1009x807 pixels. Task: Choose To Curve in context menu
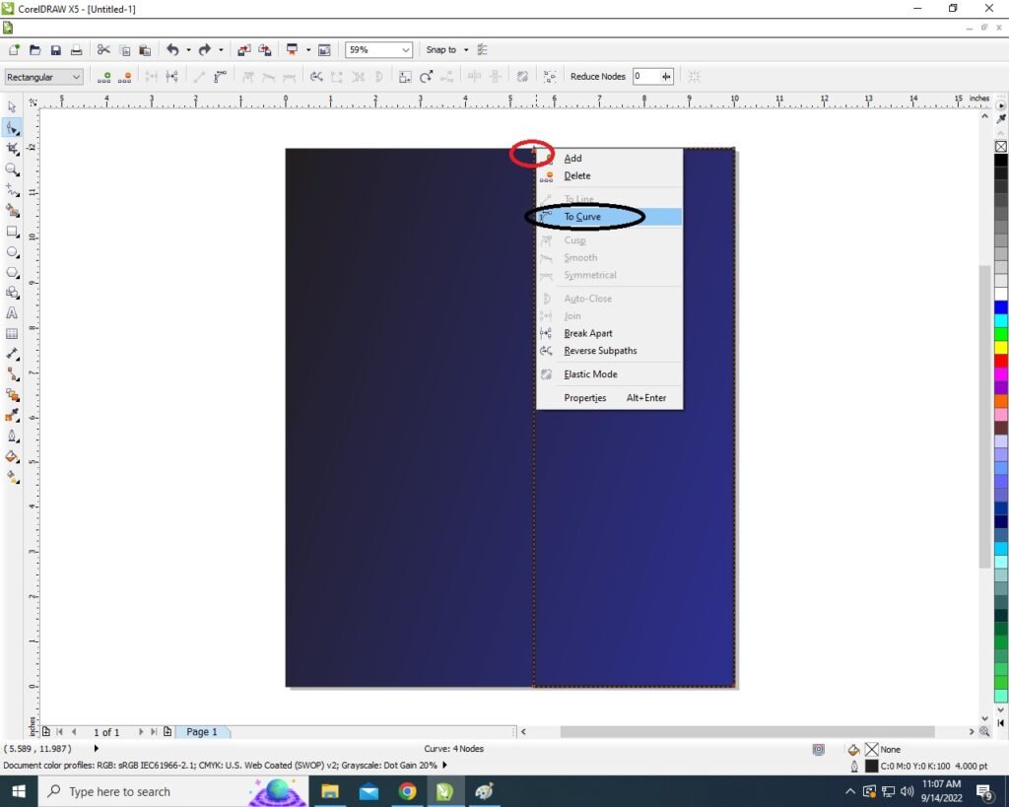(x=609, y=216)
